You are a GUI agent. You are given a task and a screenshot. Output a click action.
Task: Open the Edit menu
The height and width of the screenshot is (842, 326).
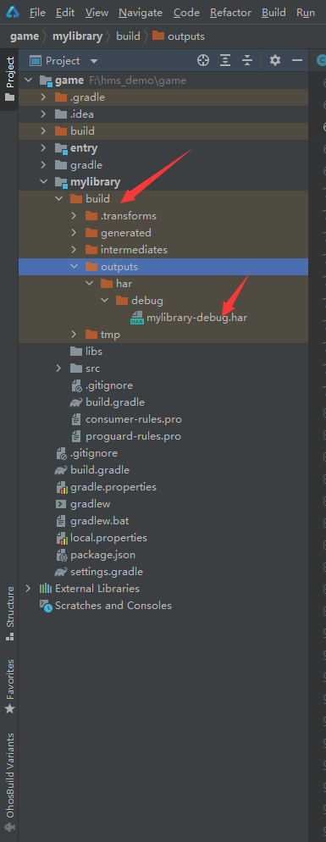65,13
